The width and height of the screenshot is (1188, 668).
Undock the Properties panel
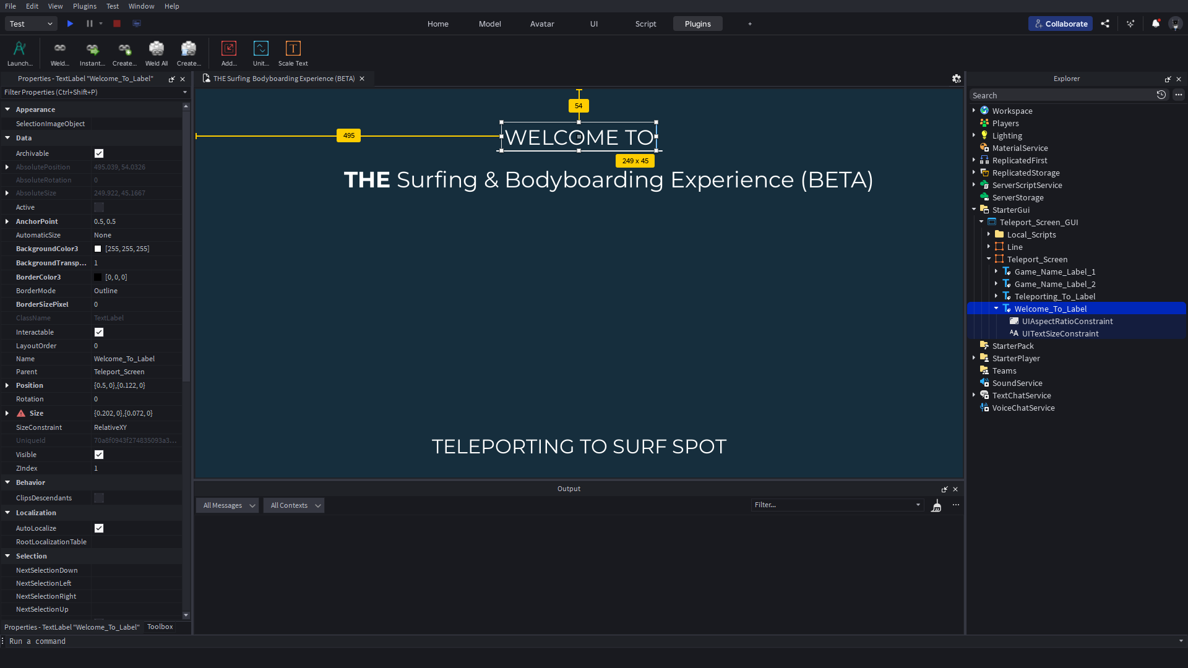point(172,79)
